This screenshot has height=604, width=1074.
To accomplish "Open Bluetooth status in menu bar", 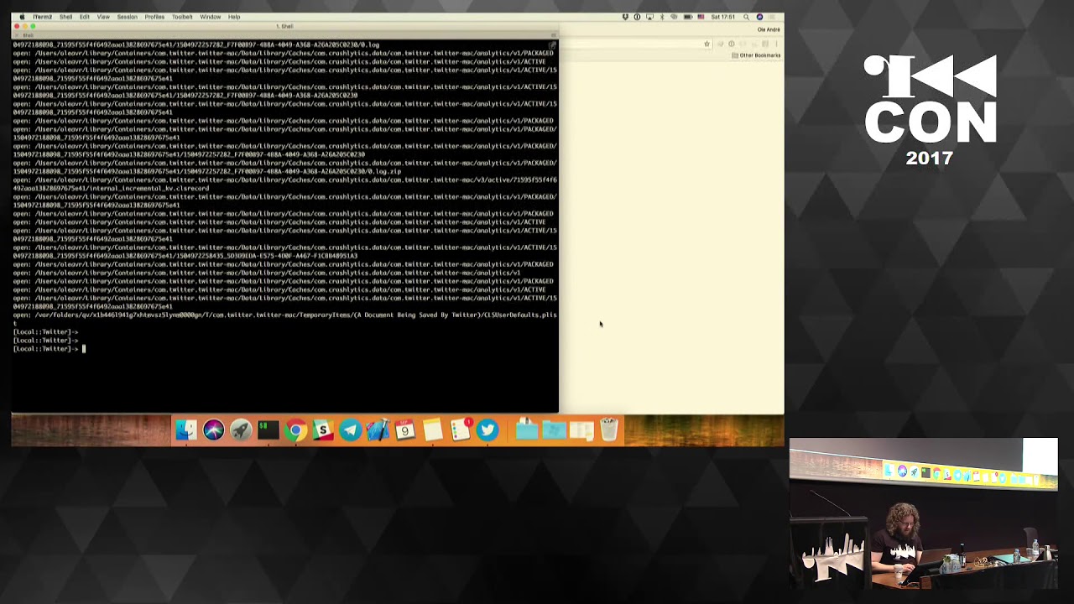I will coord(661,17).
